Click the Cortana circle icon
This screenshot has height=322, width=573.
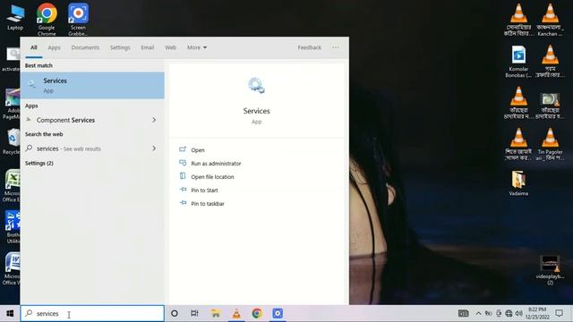pyautogui.click(x=175, y=313)
